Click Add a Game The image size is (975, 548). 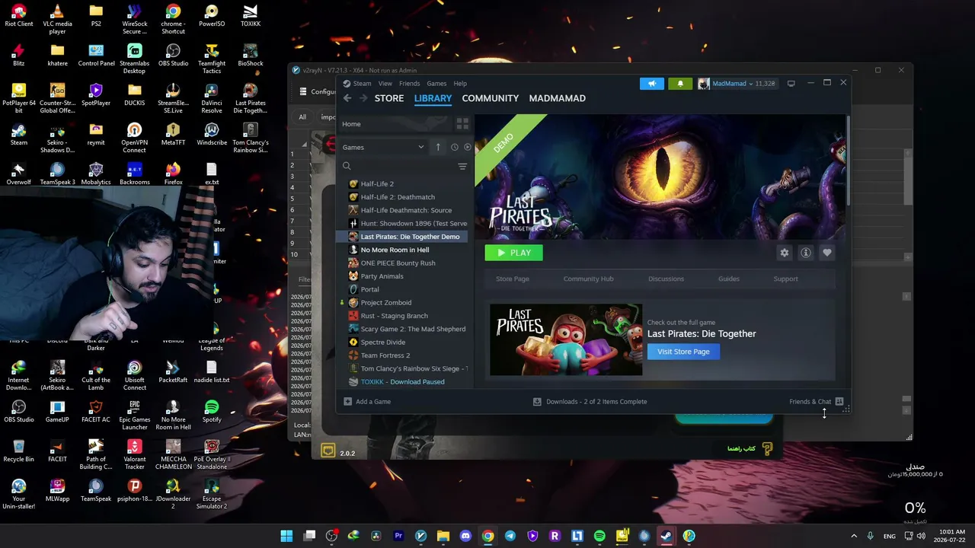(x=367, y=402)
